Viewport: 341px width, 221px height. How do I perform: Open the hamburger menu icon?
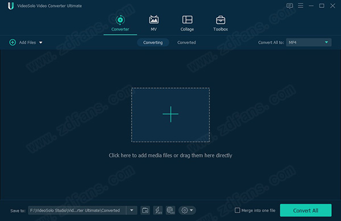point(300,6)
